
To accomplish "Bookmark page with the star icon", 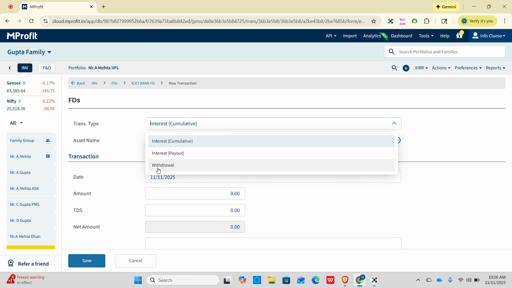I will (374, 21).
